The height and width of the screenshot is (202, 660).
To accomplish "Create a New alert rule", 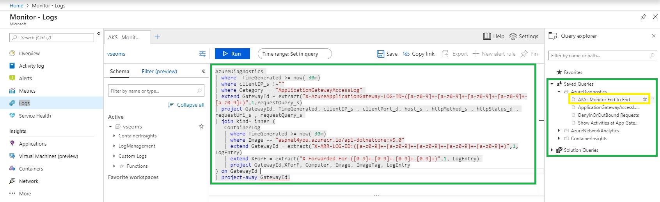I will pyautogui.click(x=494, y=54).
